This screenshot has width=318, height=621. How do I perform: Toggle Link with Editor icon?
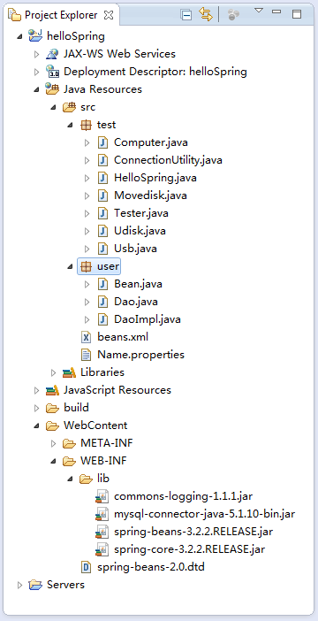tap(206, 15)
